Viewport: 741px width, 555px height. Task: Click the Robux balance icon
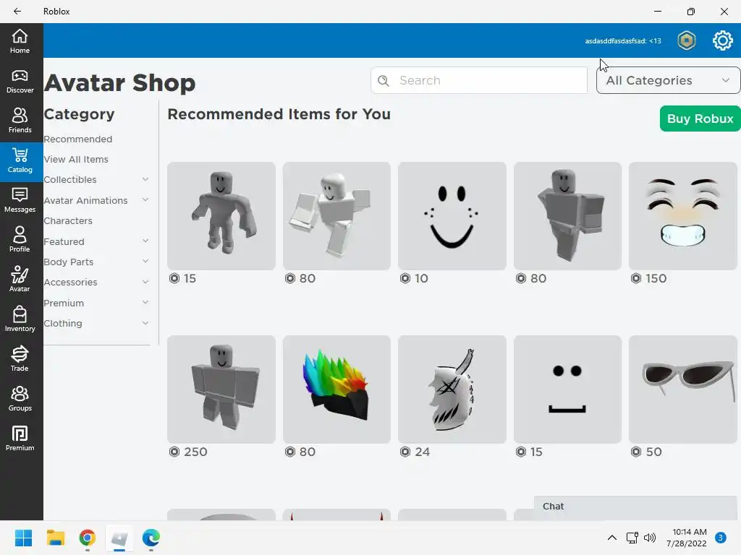pos(686,40)
